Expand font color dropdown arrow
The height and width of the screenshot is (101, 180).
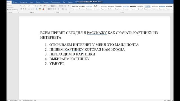coord(45,9)
